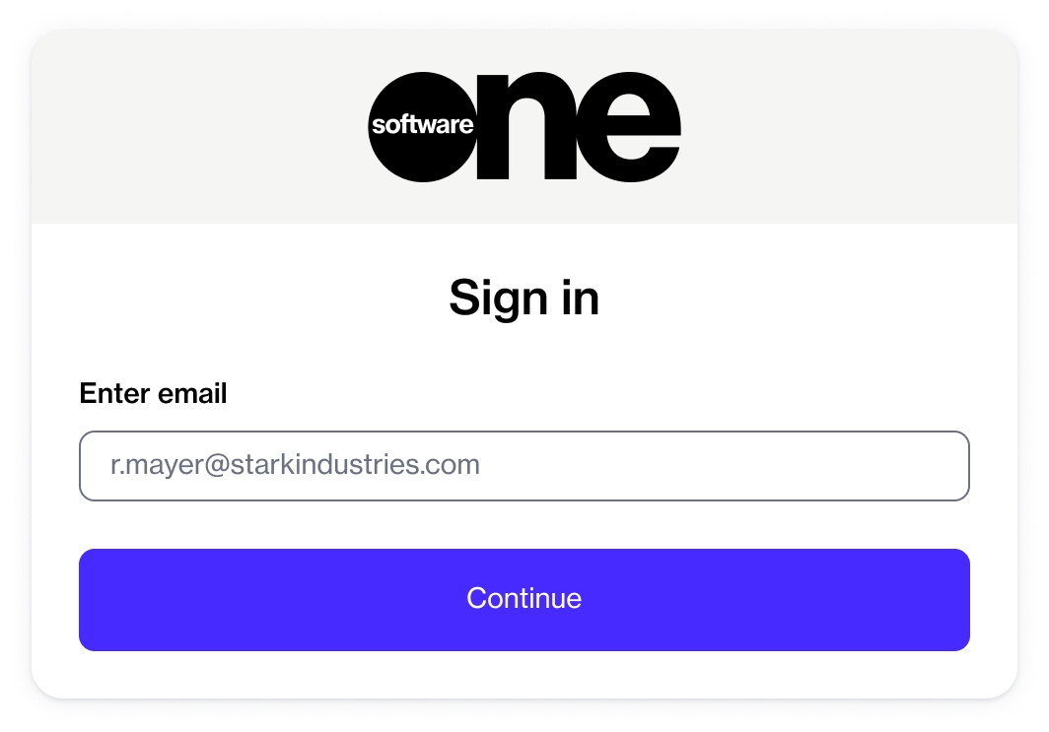Focus the Enter email input field

coord(524,466)
